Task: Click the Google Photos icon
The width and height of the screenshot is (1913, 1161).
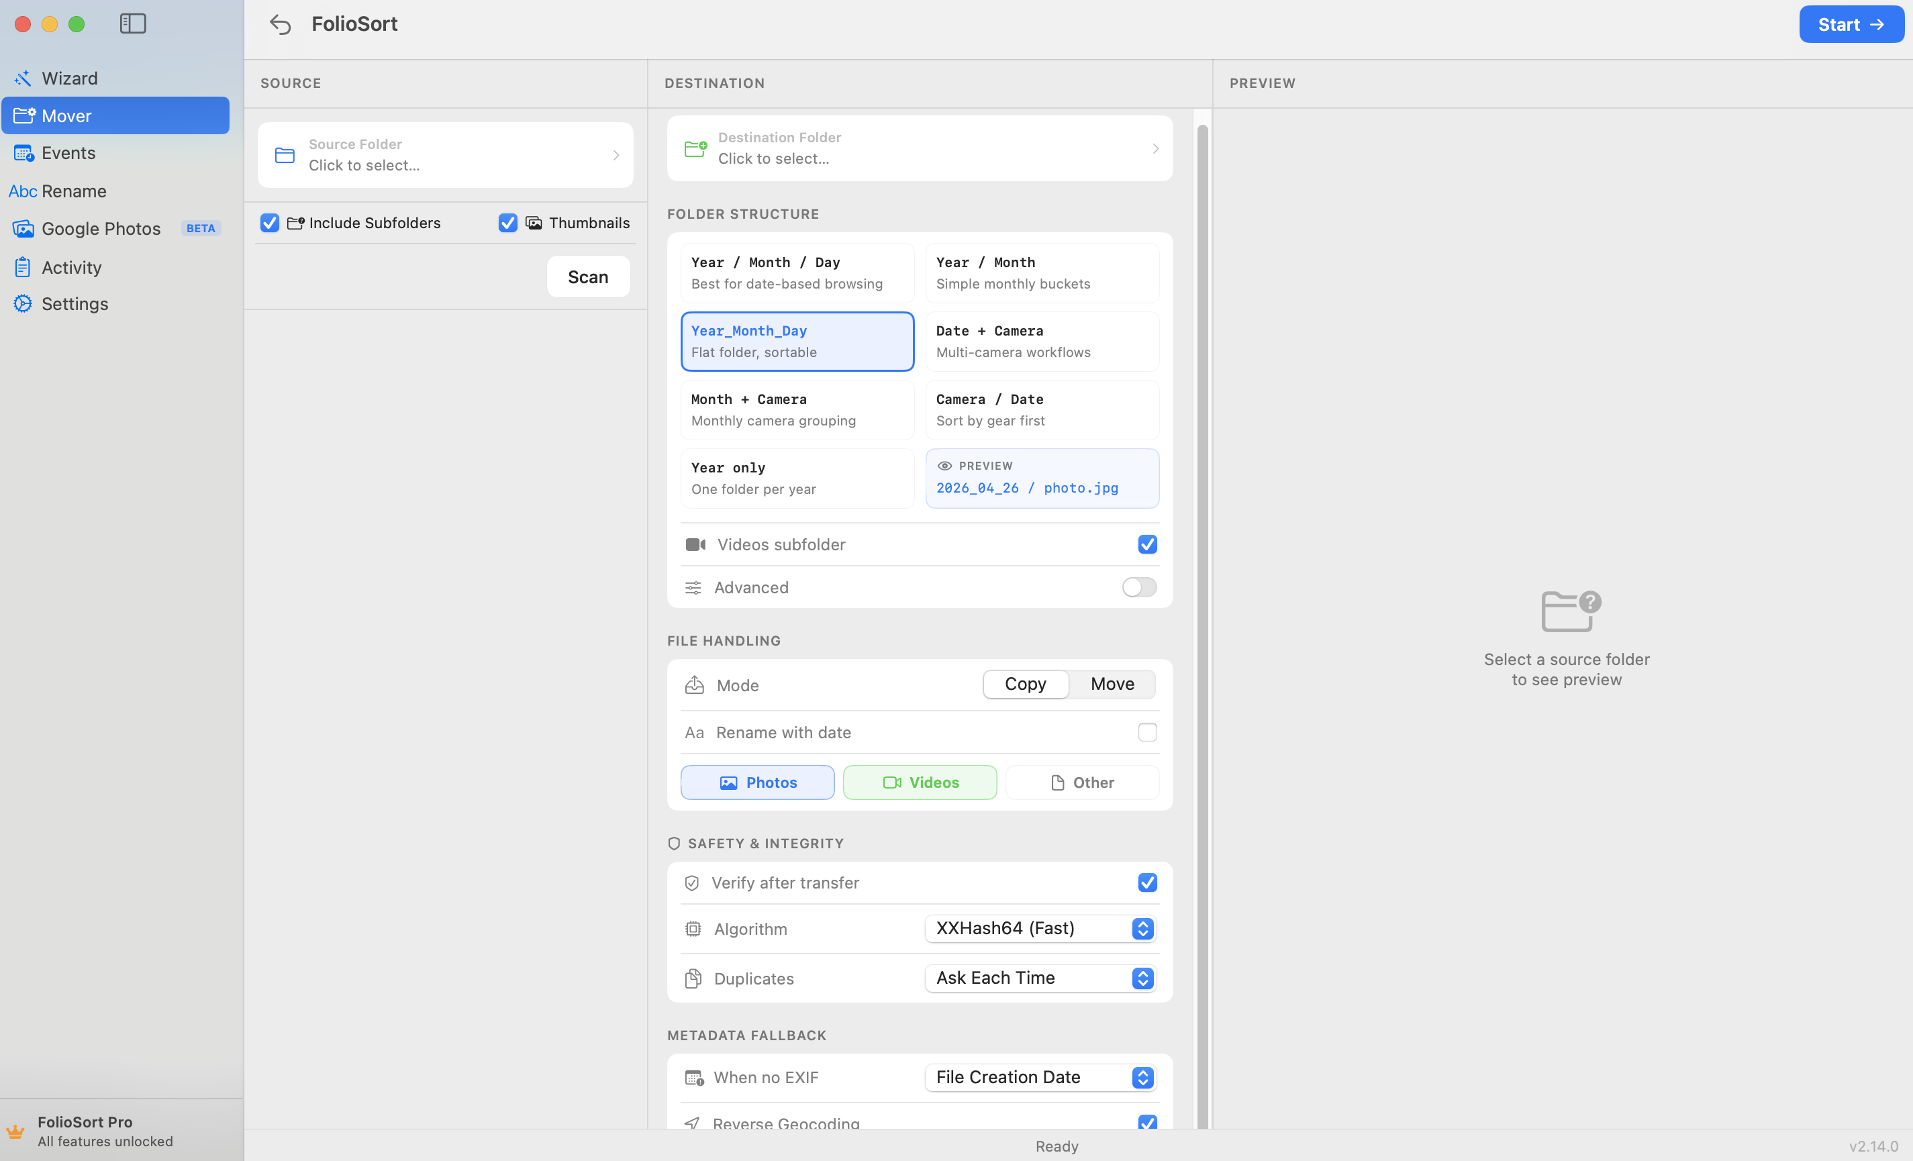Action: tap(23, 228)
